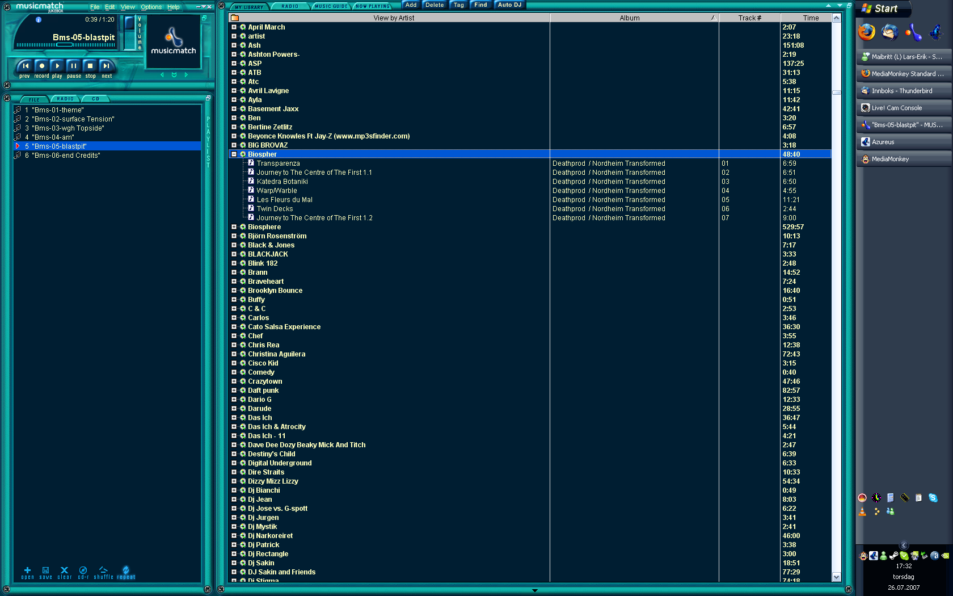Launch Thunderbird from quick launch
Viewport: 953px width, 596px height.
tap(890, 32)
